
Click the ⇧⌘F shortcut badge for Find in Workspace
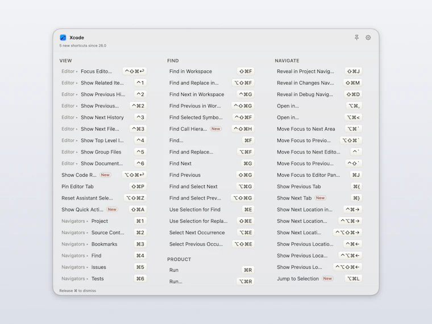pyautogui.click(x=246, y=72)
